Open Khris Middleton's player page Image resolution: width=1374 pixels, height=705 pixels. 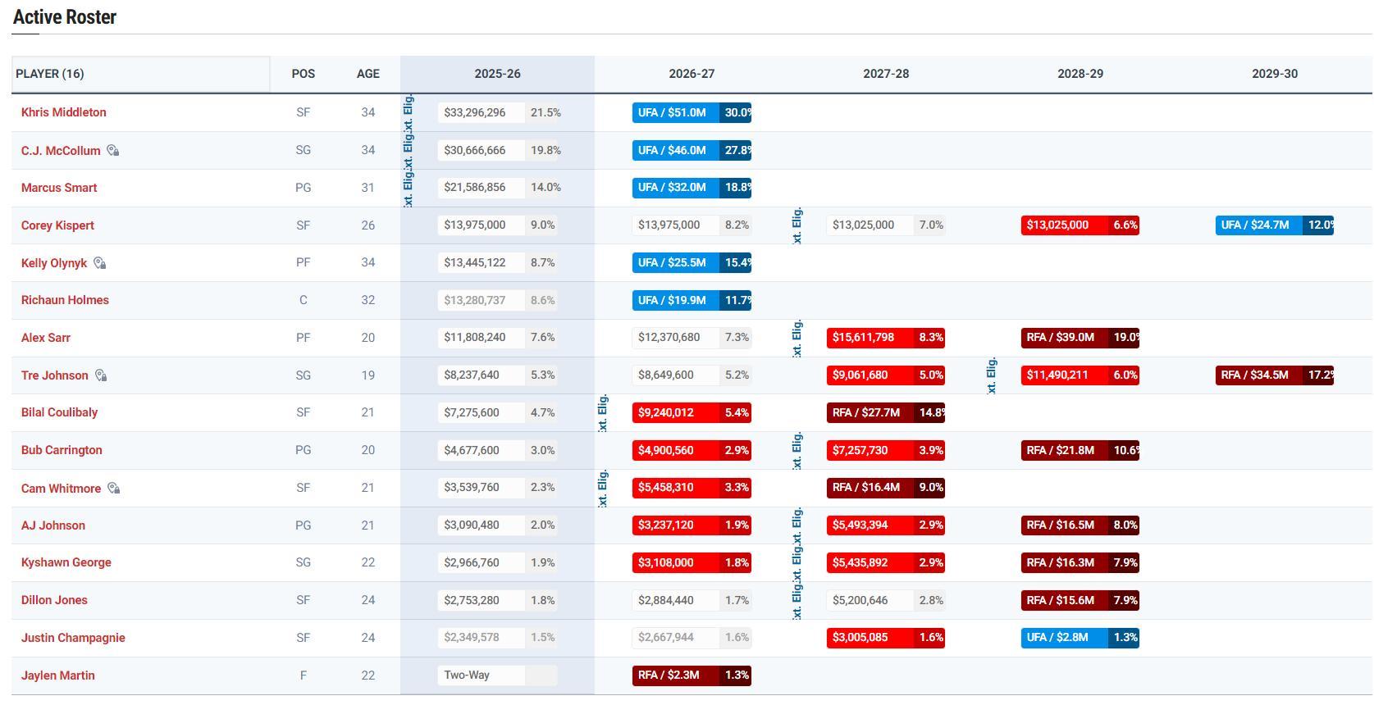(x=63, y=112)
